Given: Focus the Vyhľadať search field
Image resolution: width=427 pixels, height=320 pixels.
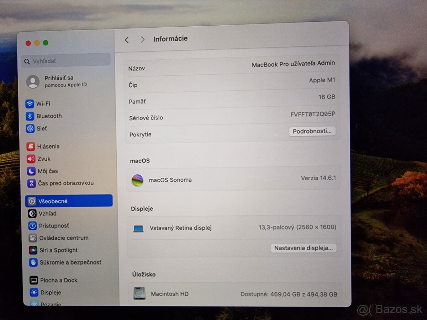Looking at the screenshot, I should [66, 61].
